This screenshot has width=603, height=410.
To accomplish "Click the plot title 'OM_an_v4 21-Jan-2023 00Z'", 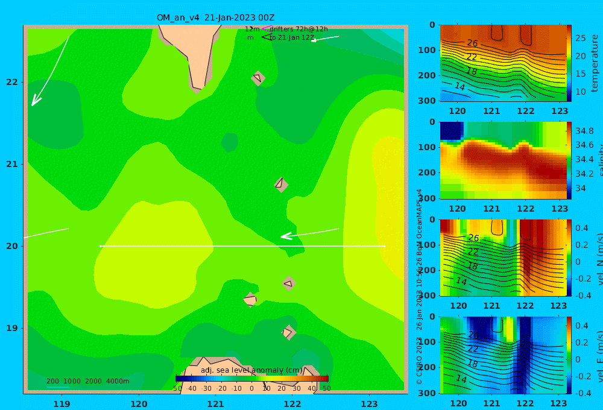I will coord(215,17).
